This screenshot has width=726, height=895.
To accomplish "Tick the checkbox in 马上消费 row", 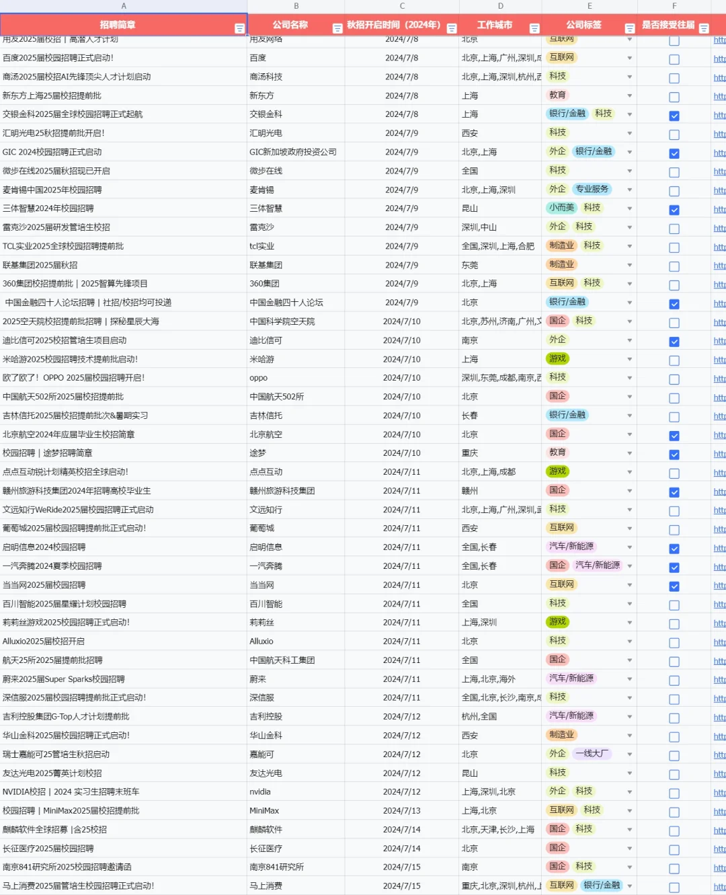I will tap(674, 888).
